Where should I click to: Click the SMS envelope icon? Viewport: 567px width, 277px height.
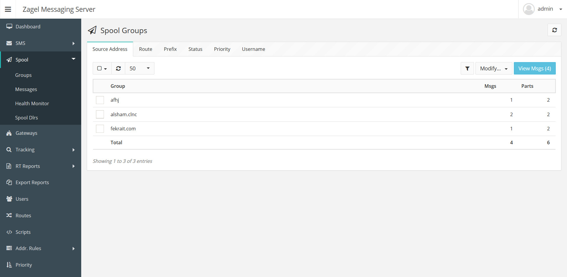tap(9, 43)
